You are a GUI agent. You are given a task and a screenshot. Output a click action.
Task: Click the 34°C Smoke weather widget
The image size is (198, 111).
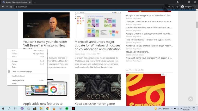point(162,109)
